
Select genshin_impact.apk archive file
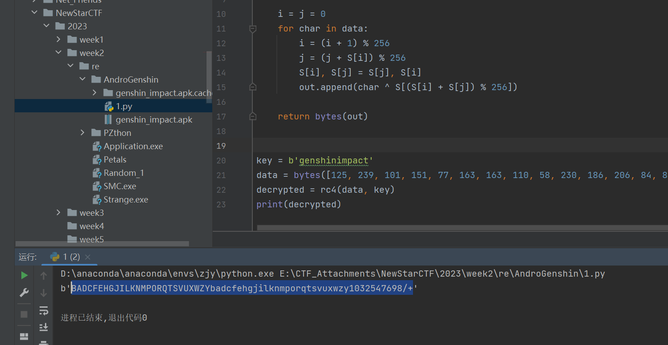coord(154,119)
